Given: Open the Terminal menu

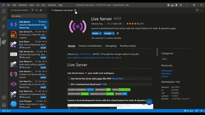Looking at the screenshot, I should (x=52, y=5).
